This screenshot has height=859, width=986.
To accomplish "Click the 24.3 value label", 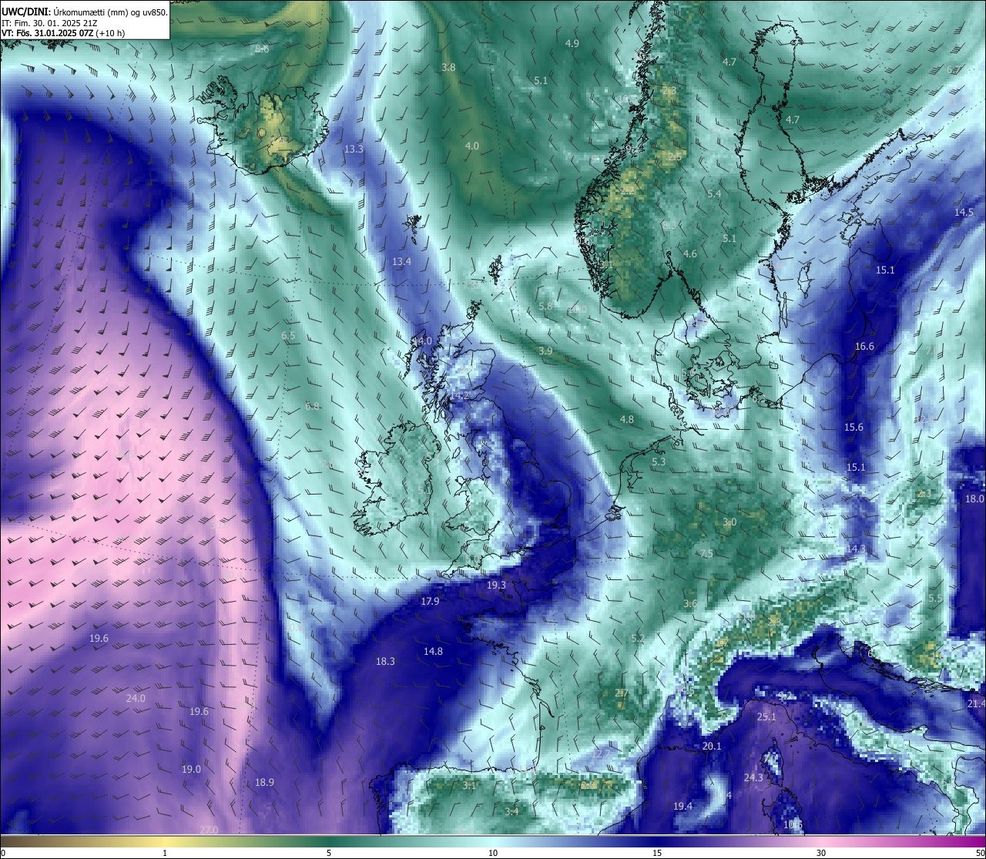I will tap(753, 778).
